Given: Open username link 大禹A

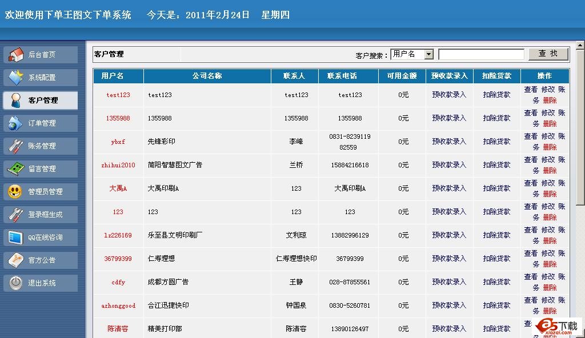Looking at the screenshot, I should (x=118, y=188).
